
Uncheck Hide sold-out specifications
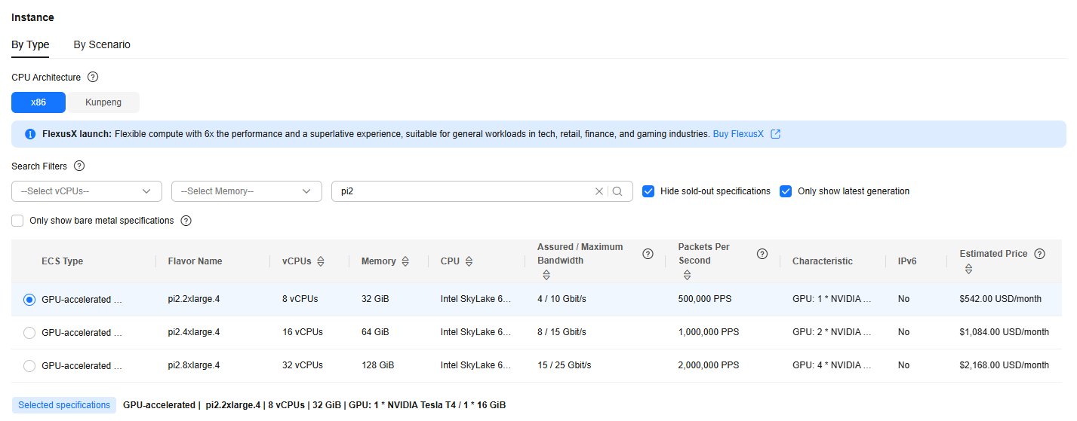[x=648, y=191]
